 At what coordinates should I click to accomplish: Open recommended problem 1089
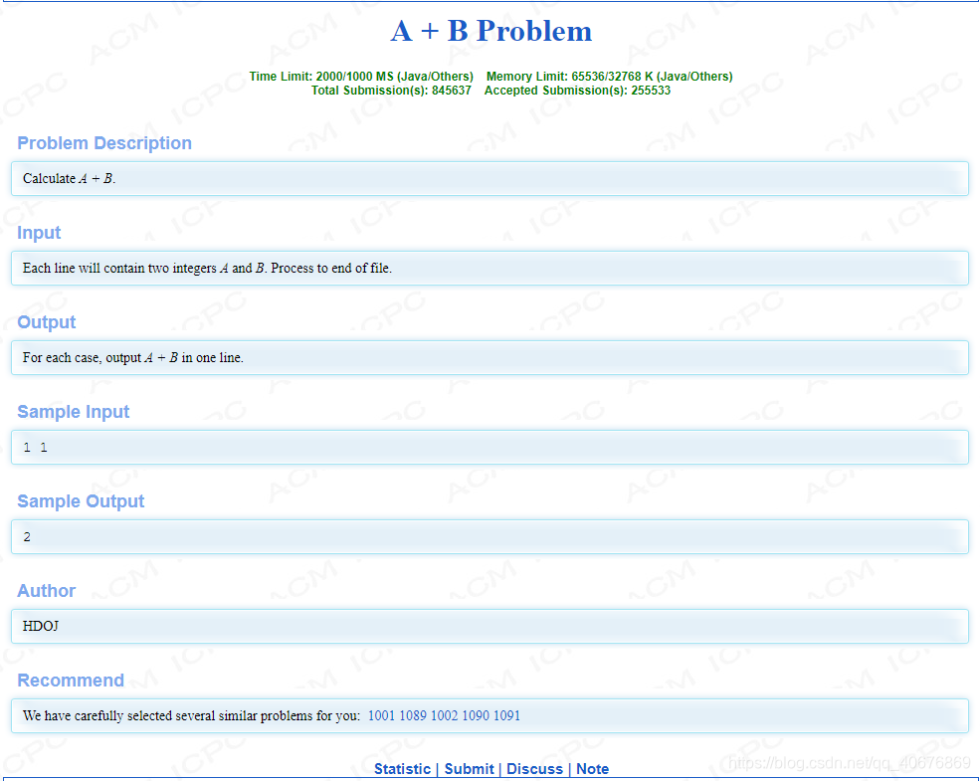click(x=413, y=715)
